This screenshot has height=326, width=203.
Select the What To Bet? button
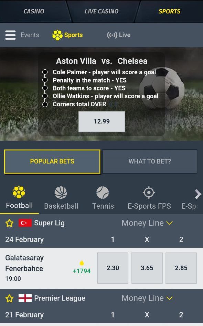click(150, 161)
